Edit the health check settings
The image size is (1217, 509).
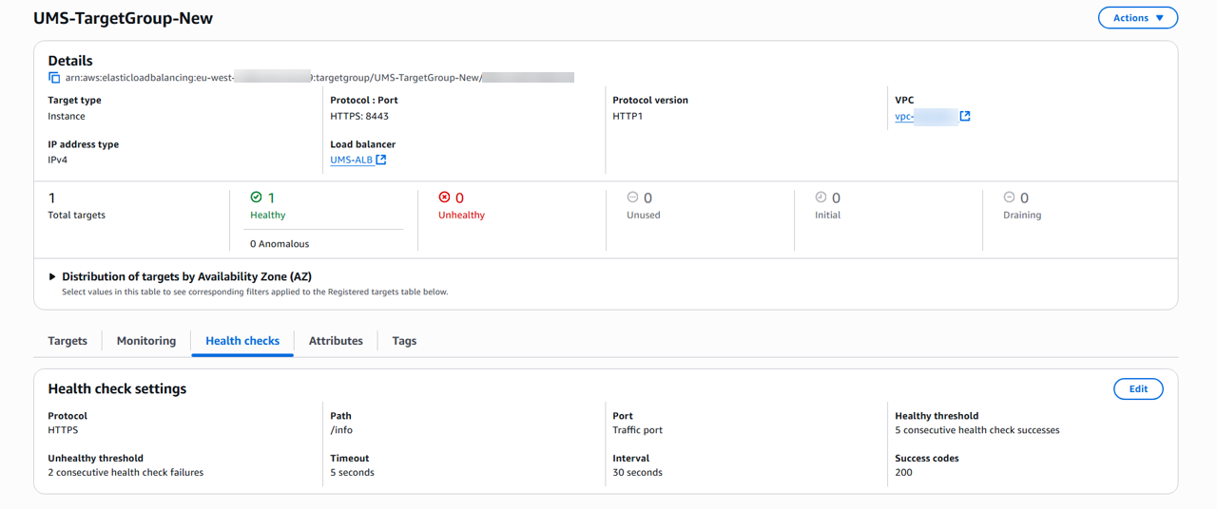[x=1138, y=388]
